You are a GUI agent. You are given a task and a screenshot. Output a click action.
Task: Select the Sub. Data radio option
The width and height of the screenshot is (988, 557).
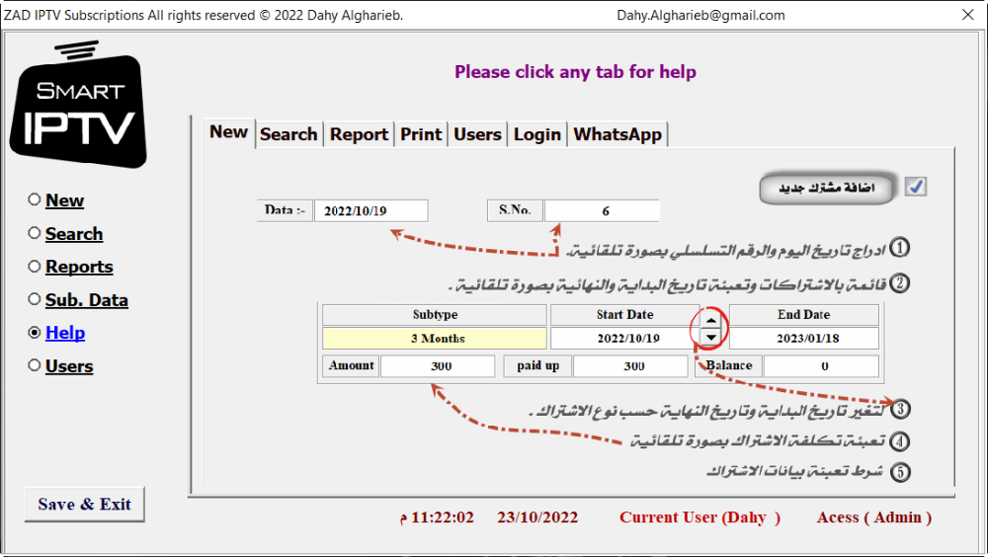35,300
